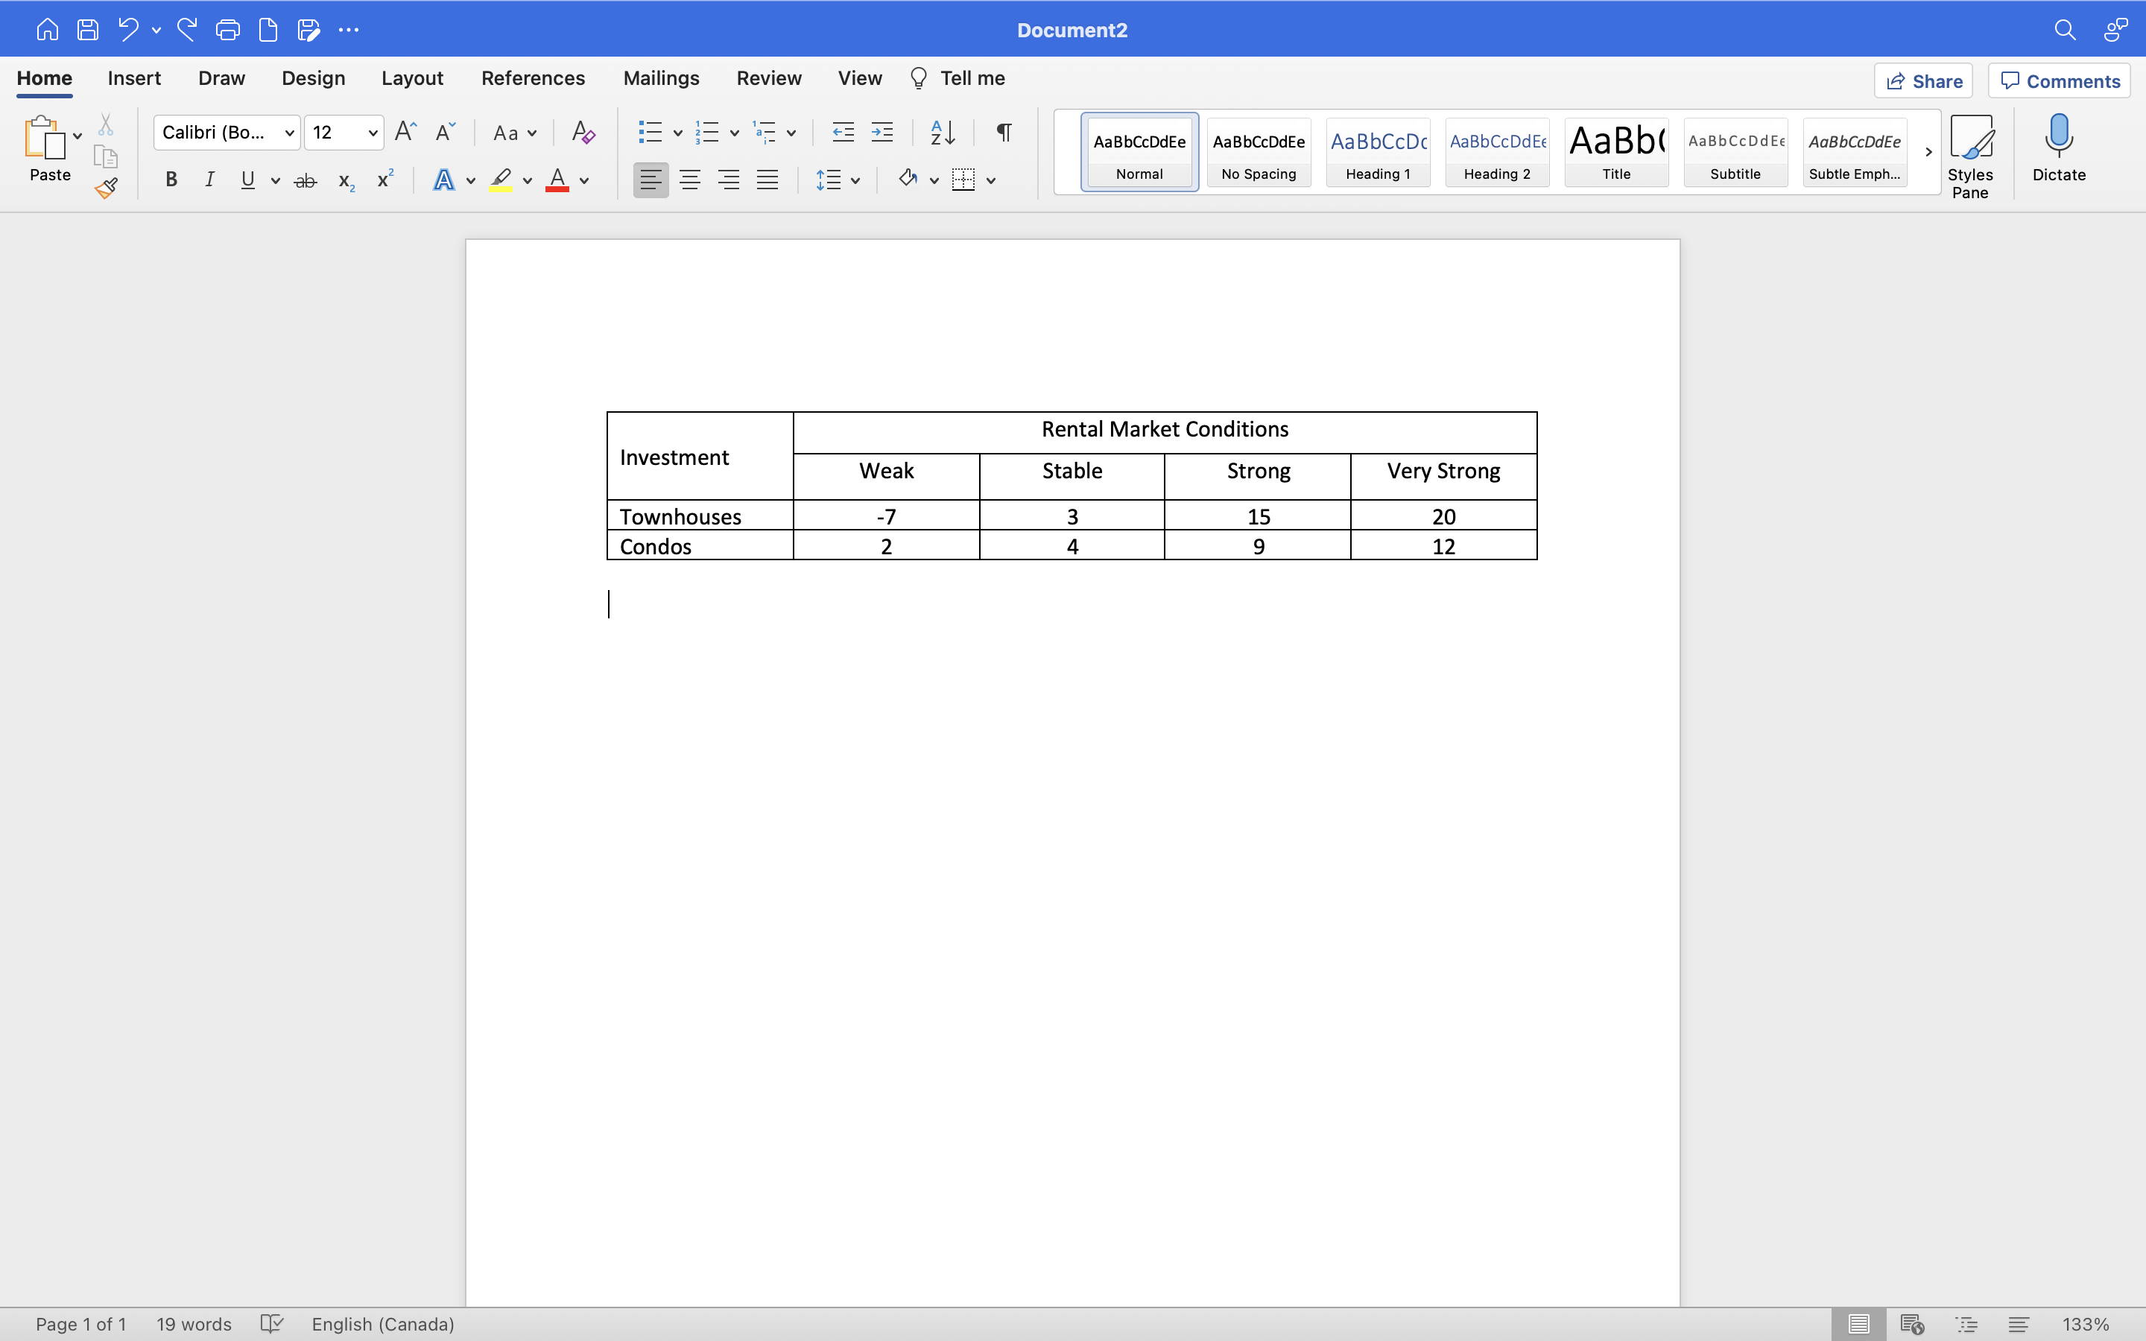Viewport: 2146px width, 1341px height.
Task: Apply the red font color swatch
Action: [557, 180]
